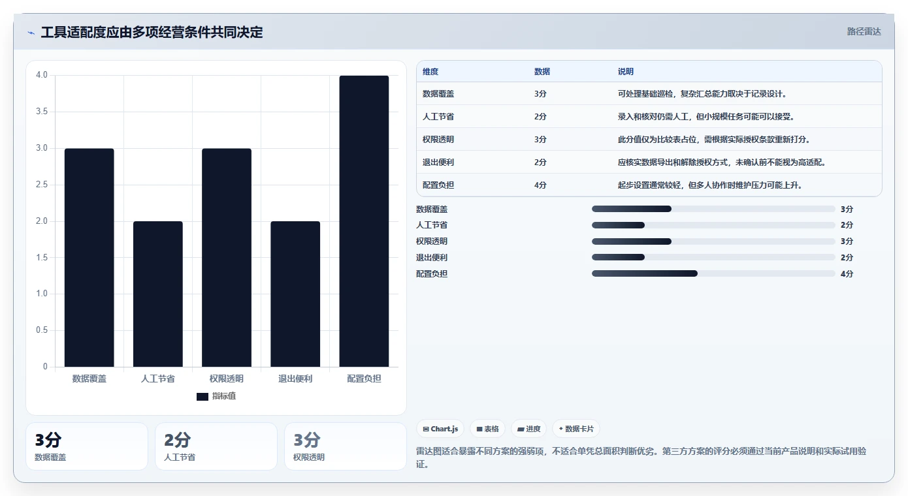Click the 数据覆盖 progress bar
908x496 pixels.
[713, 209]
